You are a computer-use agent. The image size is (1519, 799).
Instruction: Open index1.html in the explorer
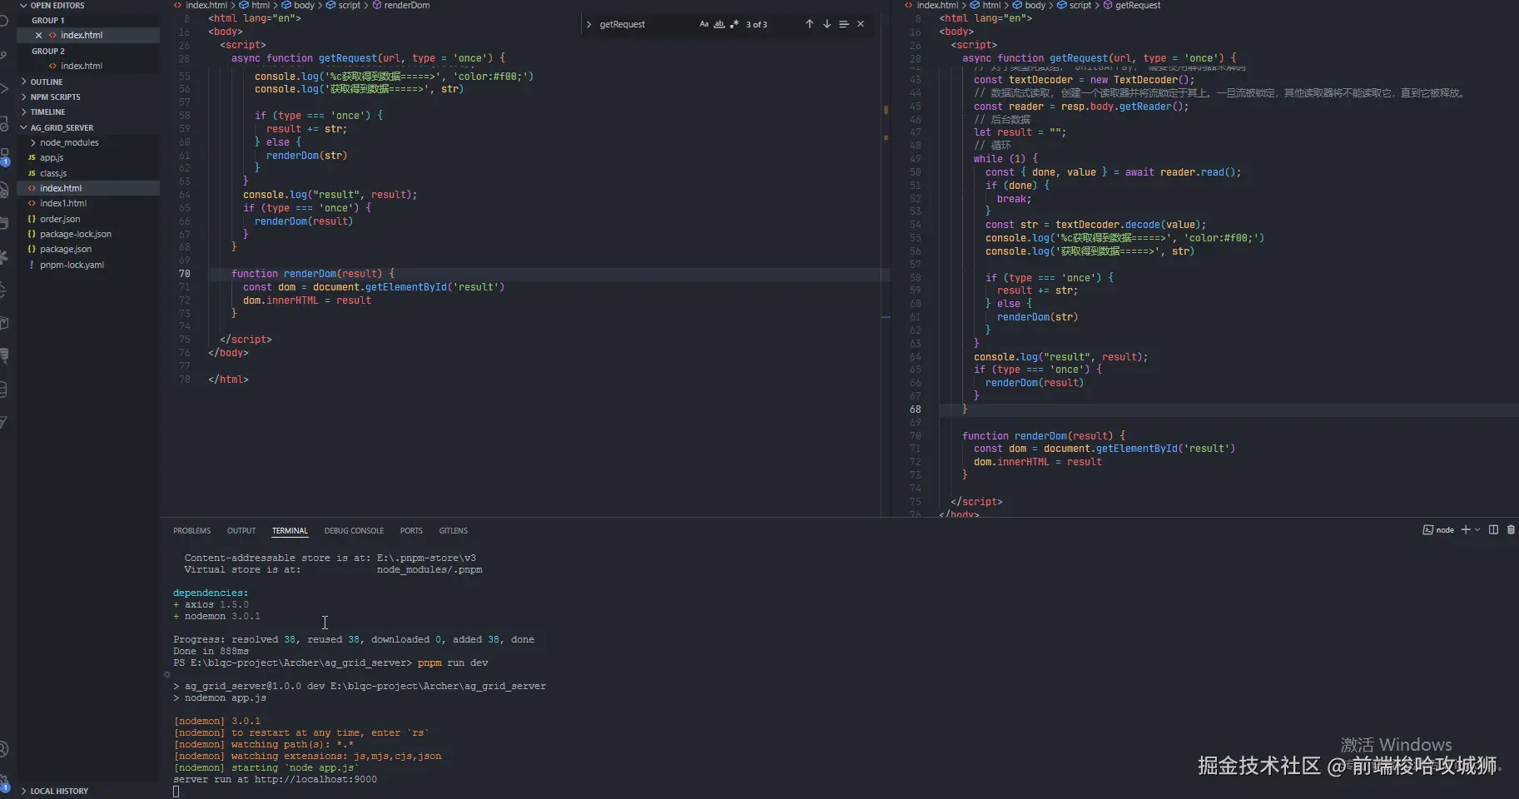(63, 203)
